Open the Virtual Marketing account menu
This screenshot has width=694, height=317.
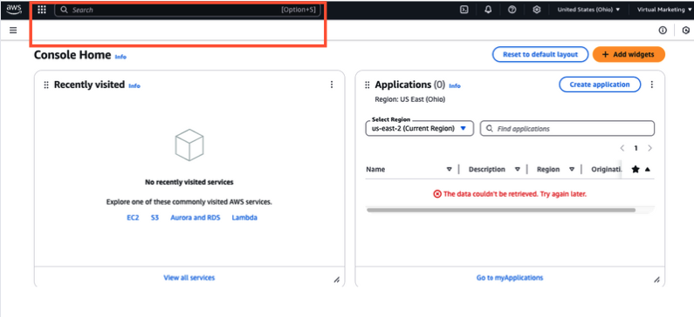click(x=664, y=10)
